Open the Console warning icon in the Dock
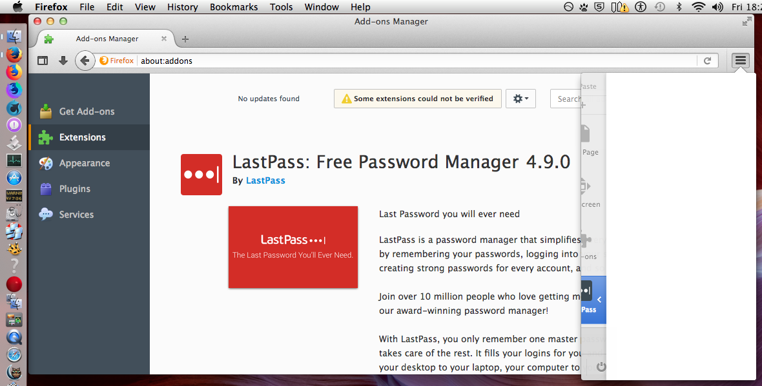The image size is (762, 386). point(14,195)
